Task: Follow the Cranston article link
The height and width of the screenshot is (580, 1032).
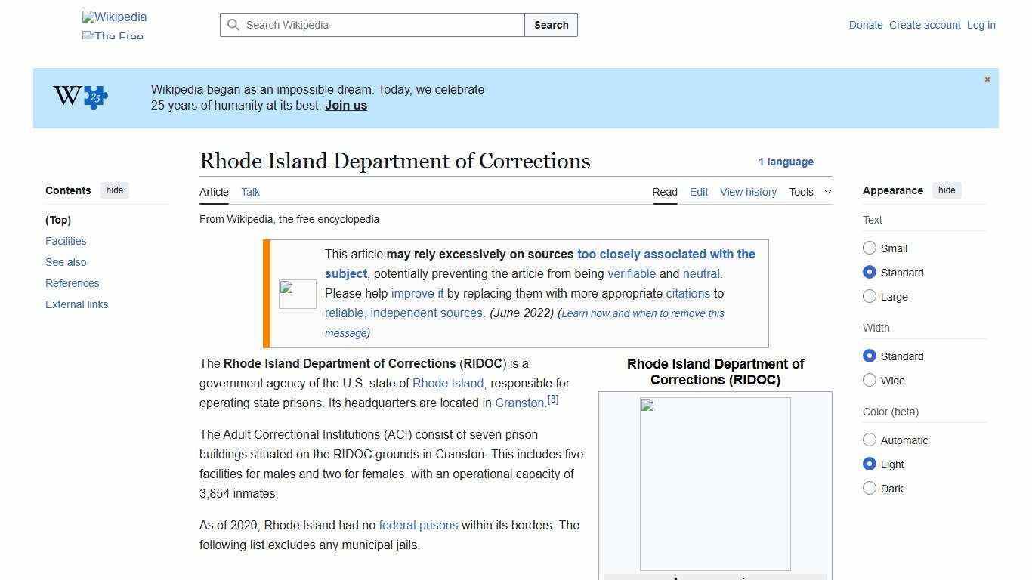Action: point(520,403)
